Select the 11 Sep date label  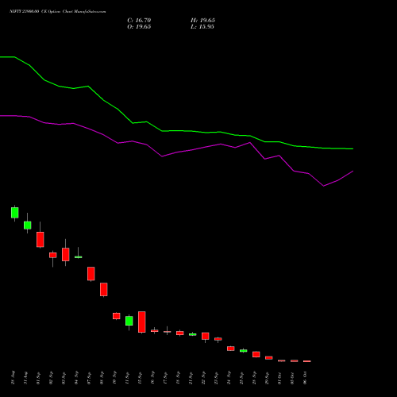(128, 378)
